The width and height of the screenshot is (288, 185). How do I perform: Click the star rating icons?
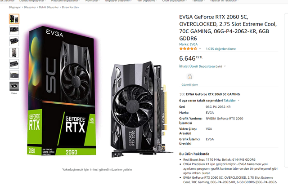tap(188, 48)
